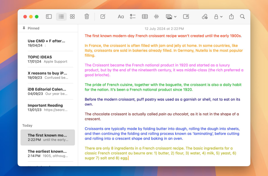
Task: Open the markup drawing tool
Action: 186,17
